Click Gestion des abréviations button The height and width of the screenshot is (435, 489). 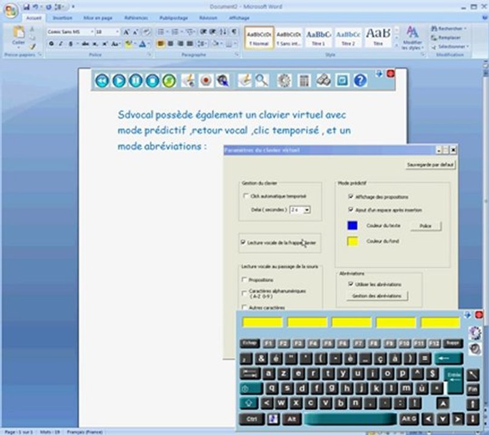(x=377, y=295)
